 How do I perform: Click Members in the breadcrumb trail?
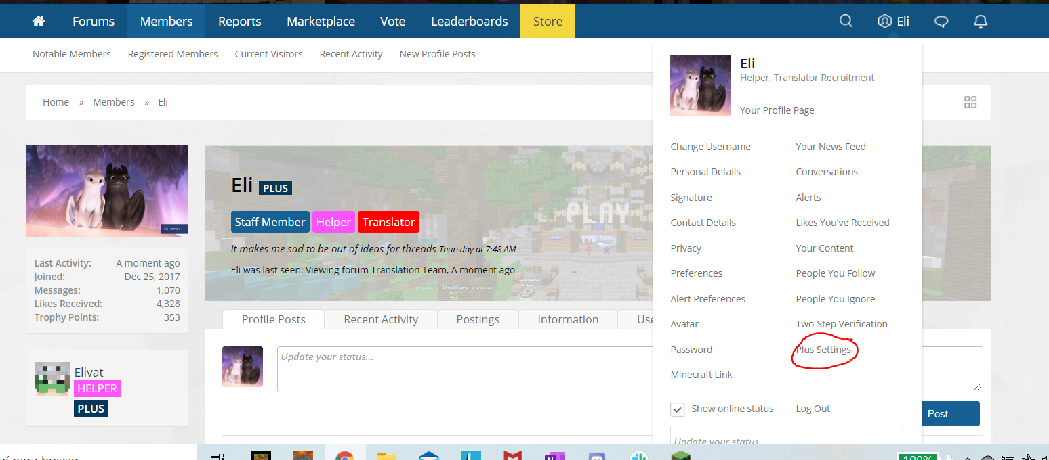[114, 102]
